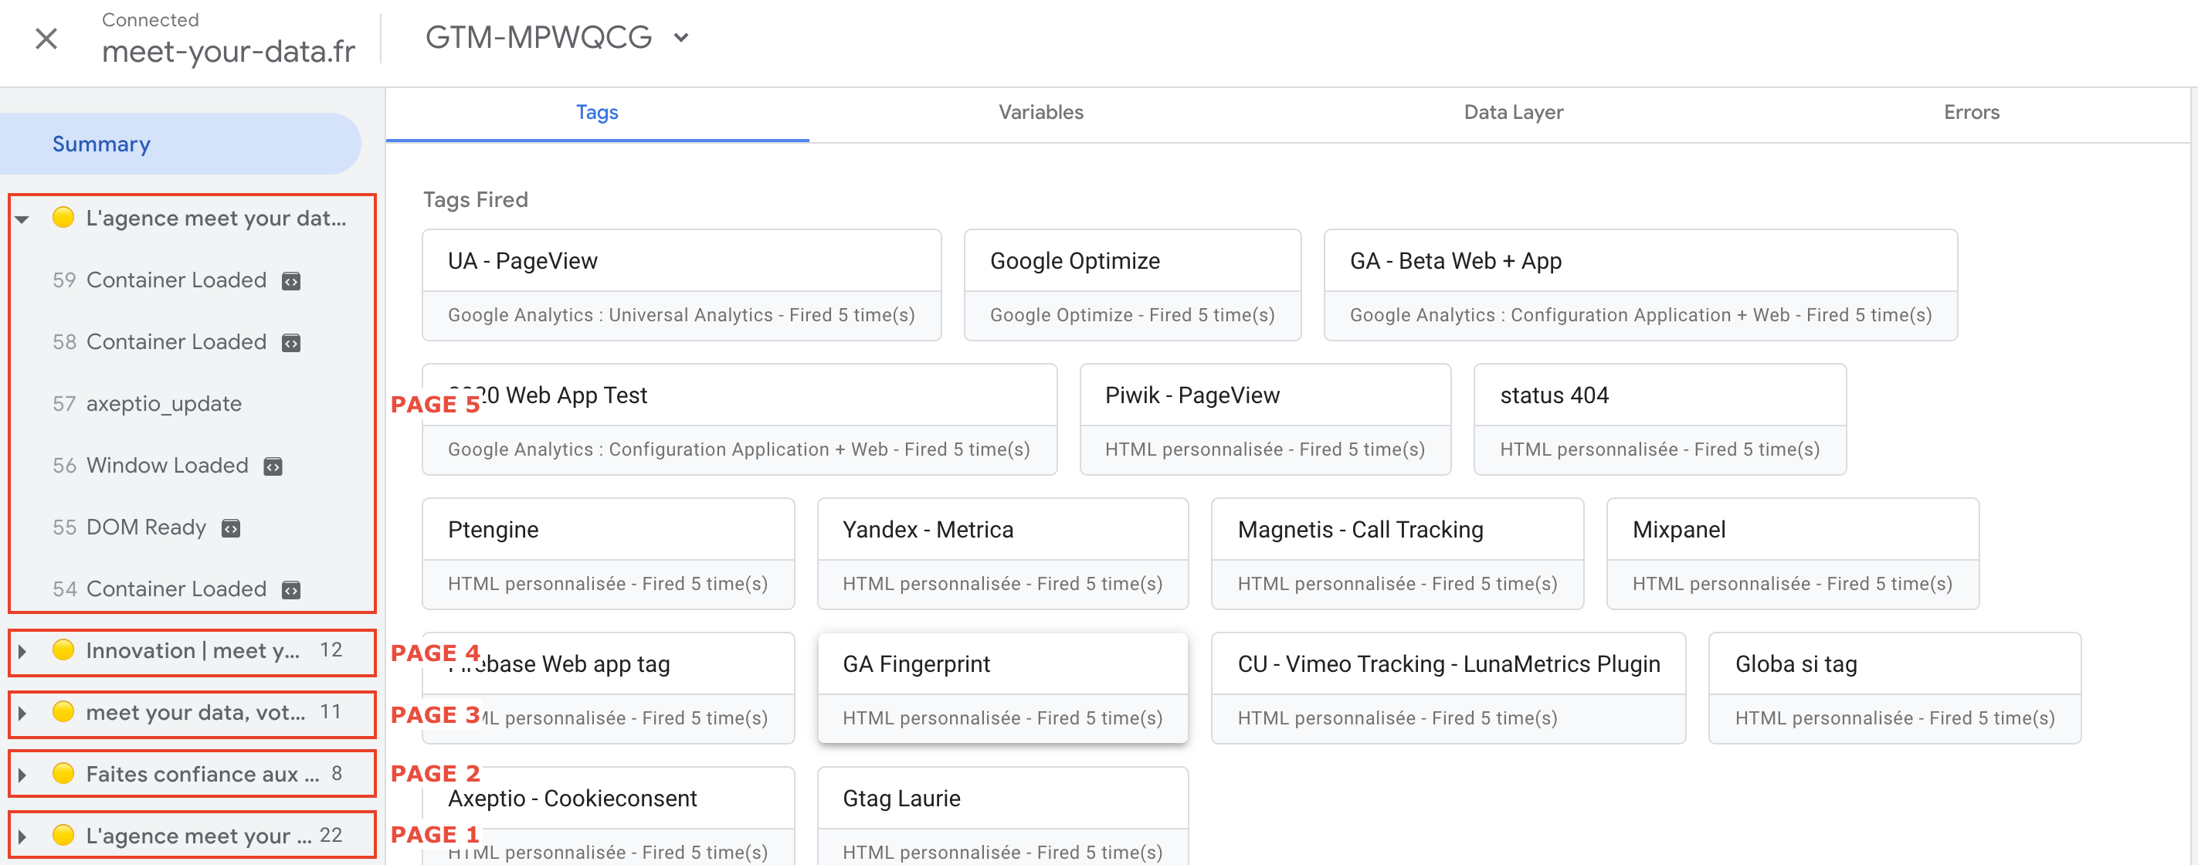Click yellow dot of expanded L'agence meet your dat...
Image resolution: width=2198 pixels, height=865 pixels.
(63, 218)
